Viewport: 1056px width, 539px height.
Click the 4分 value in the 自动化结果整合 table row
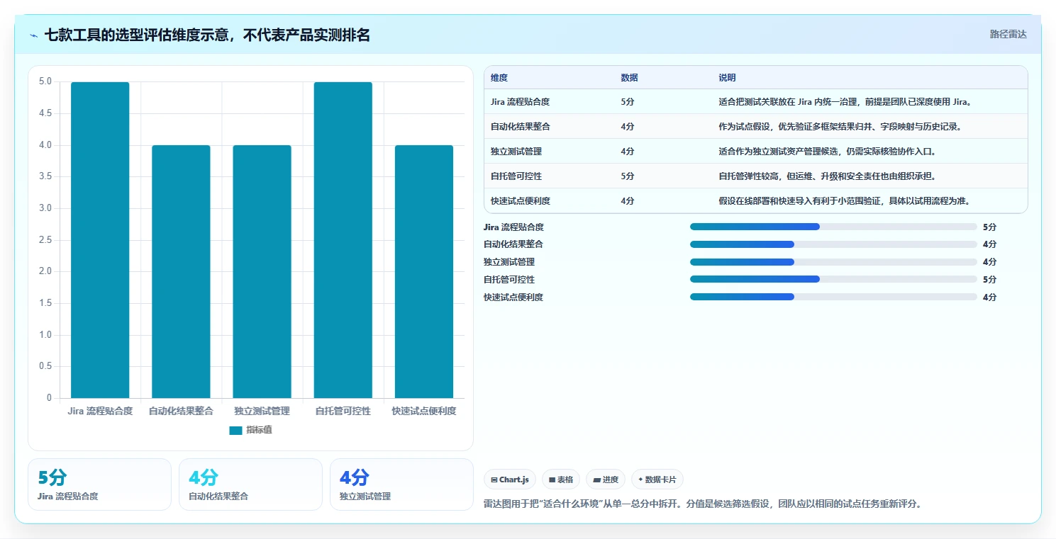pyautogui.click(x=627, y=127)
